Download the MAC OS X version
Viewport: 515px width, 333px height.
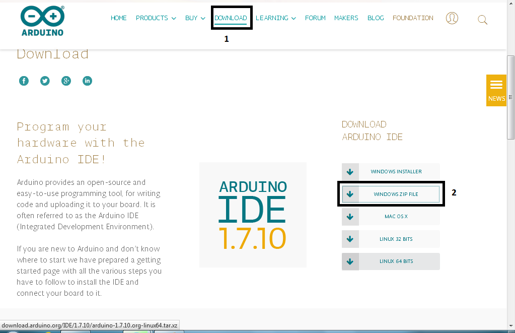point(391,217)
